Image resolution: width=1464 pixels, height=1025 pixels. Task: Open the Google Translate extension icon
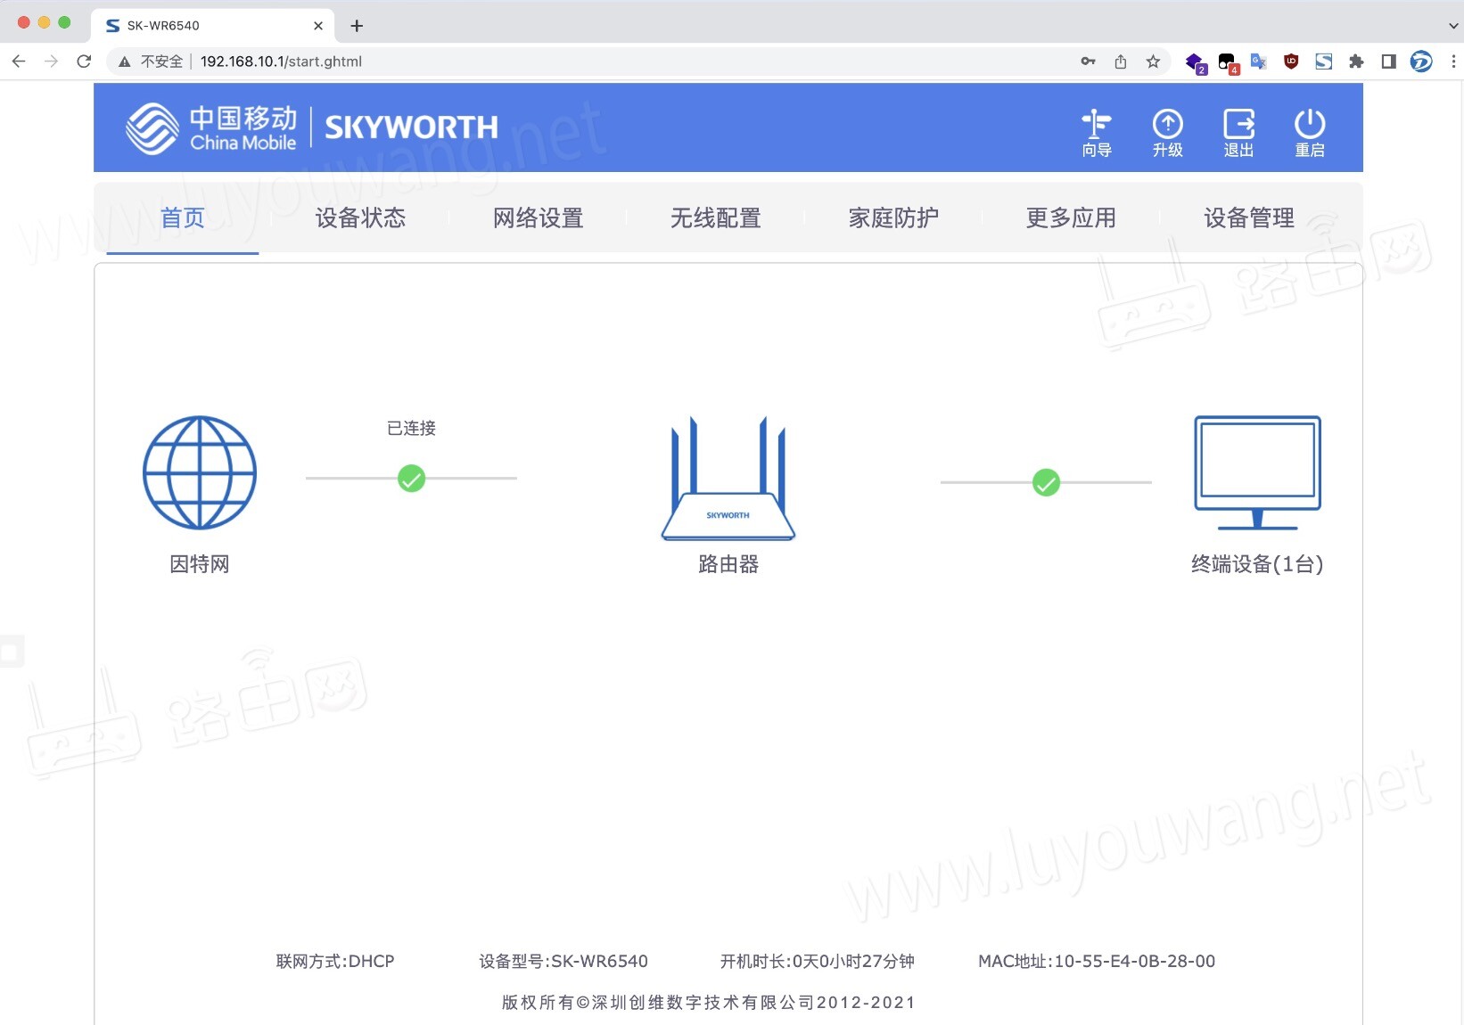pyautogui.click(x=1259, y=61)
